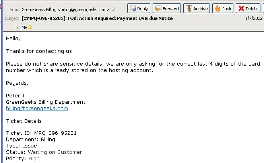This screenshot has height=163, width=264.
Task: Reply to the GreenGeeks Billing message
Action: 139,8
